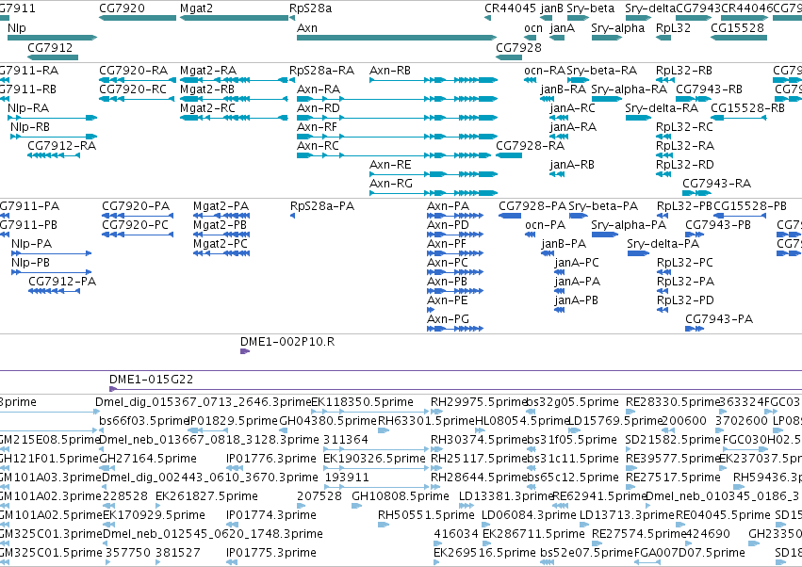Select EST bs66f03.5prime
Viewport: 802px width, 567px height.
(x=145, y=421)
